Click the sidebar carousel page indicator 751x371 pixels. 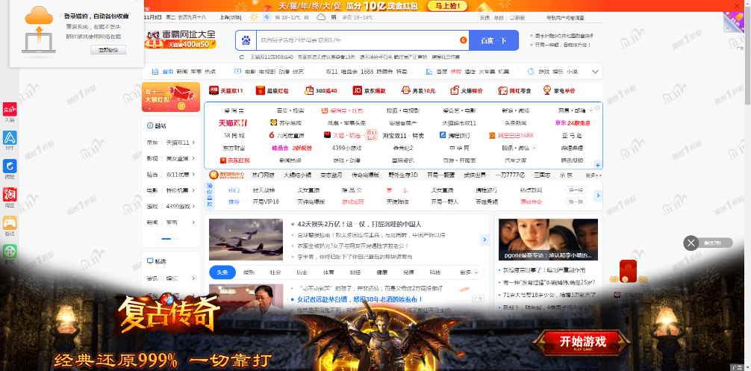click(x=171, y=238)
